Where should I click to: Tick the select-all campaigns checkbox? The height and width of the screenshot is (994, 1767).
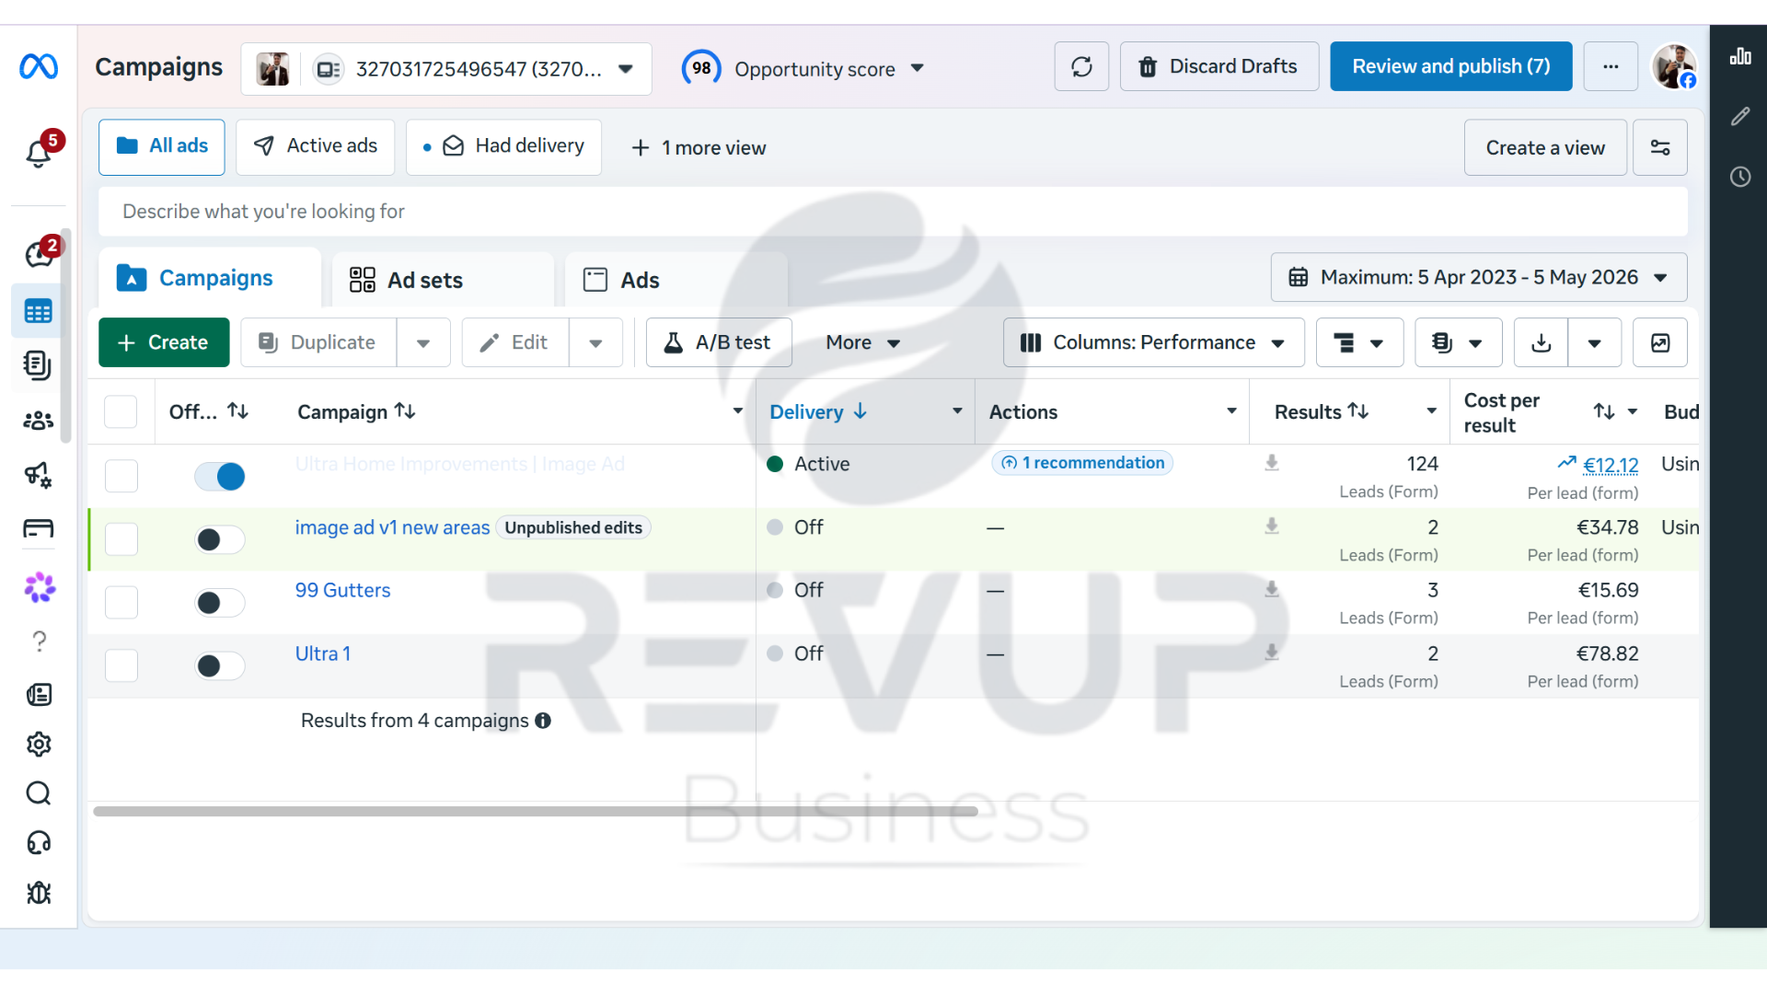(x=121, y=412)
